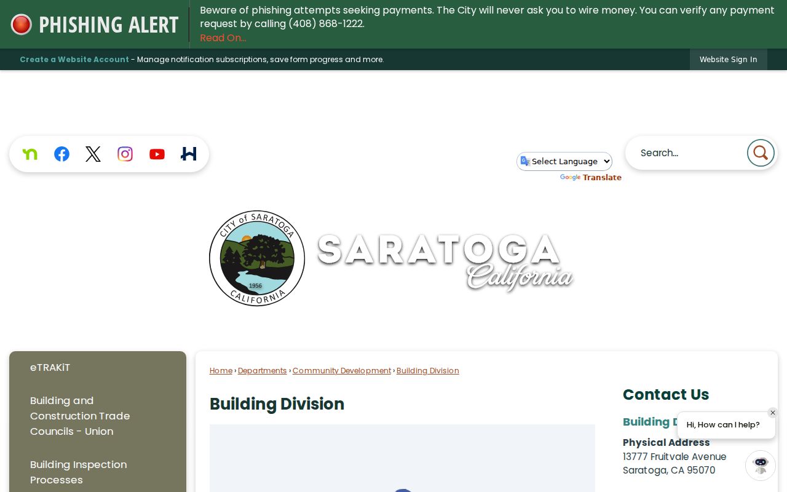Click Create a Website Account link
This screenshot has height=492, width=787.
tap(74, 60)
